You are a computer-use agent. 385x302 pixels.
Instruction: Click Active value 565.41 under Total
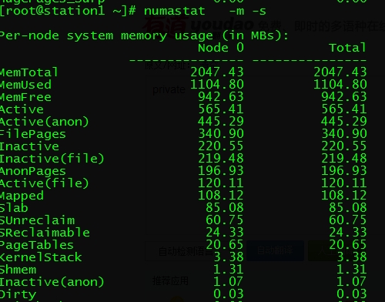point(344,109)
